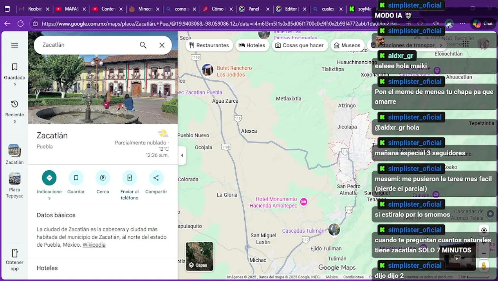
Task: Click browser back arrow
Action: (7, 23)
